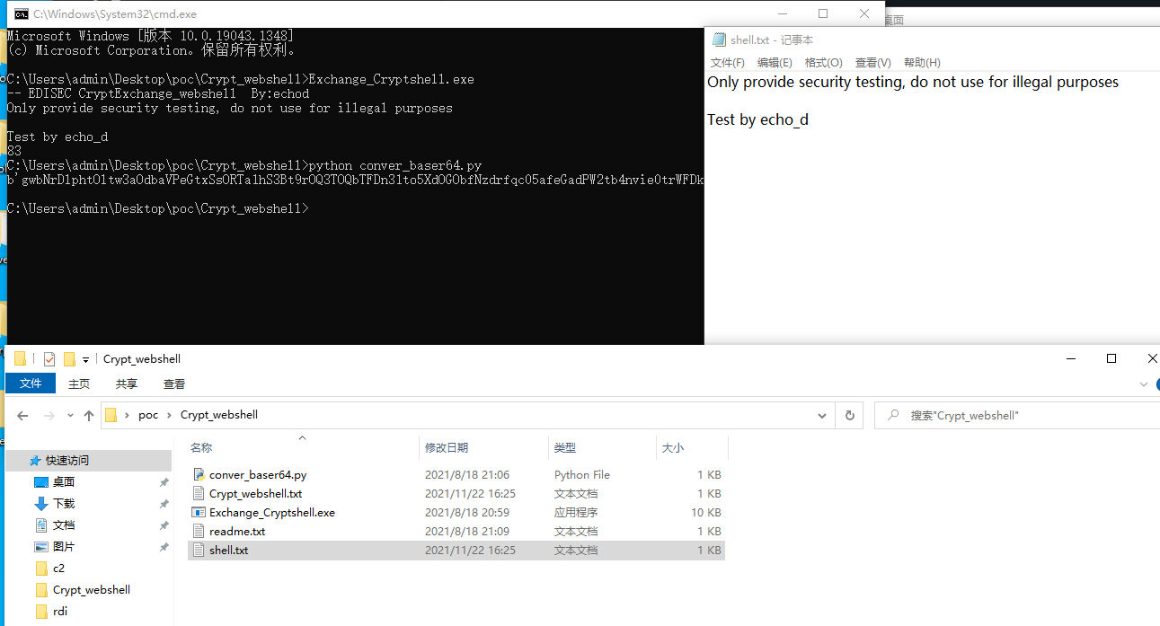Click the pin icon next to 图片

pos(164,547)
